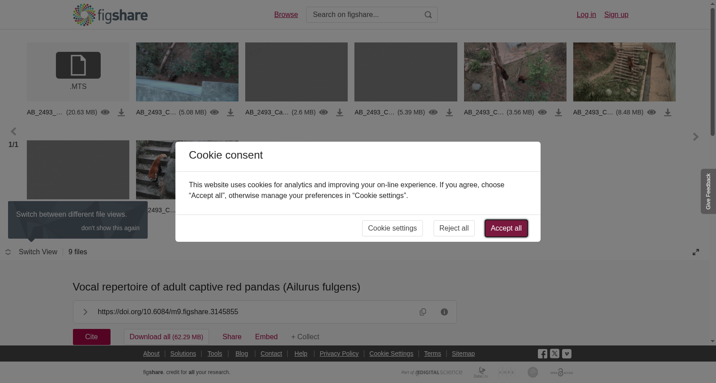The height and width of the screenshot is (383, 716).
Task: Preview the 20.63 MB file via eye icon
Action: tap(105, 112)
